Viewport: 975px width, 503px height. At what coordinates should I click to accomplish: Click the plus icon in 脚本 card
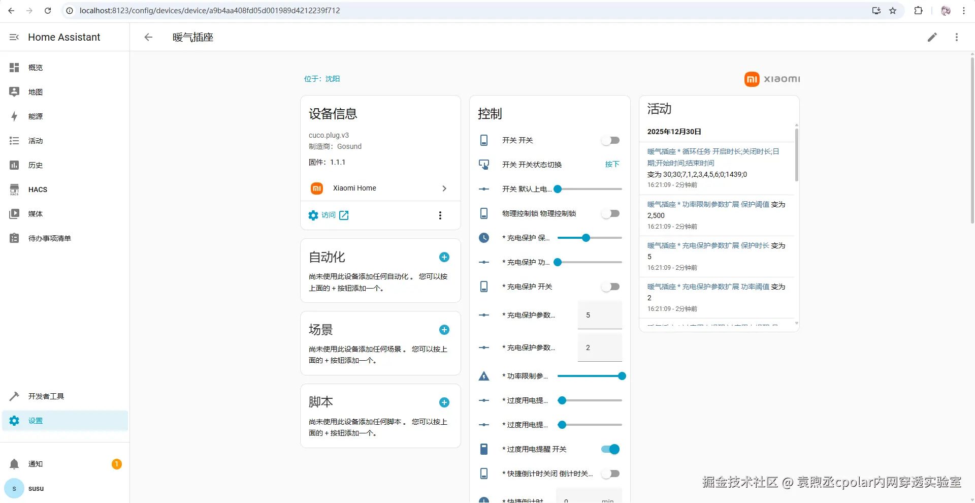click(444, 402)
